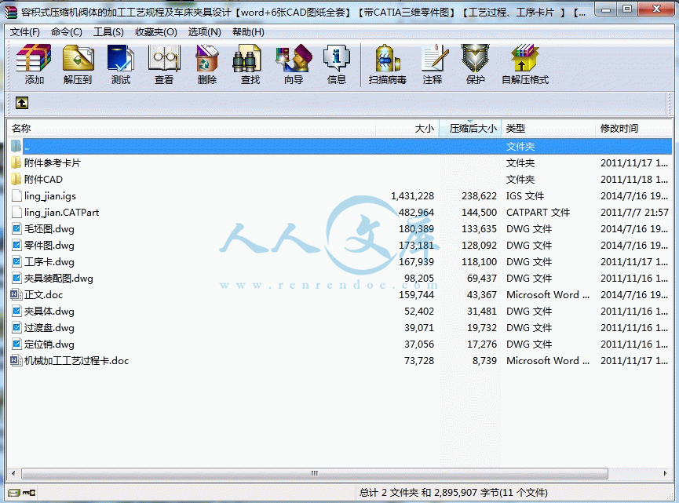Click the horizontal scrollbar right arrow
Screen dimensions: 679x503
tap(665, 473)
